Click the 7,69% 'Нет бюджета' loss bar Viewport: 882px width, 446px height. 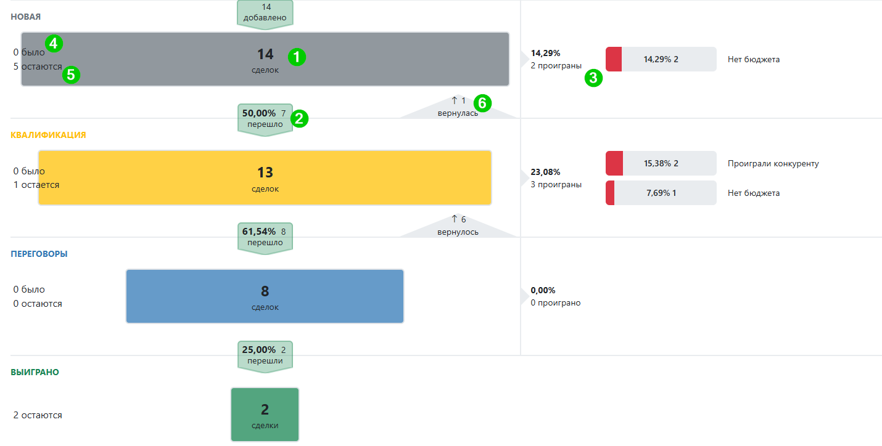pos(661,193)
